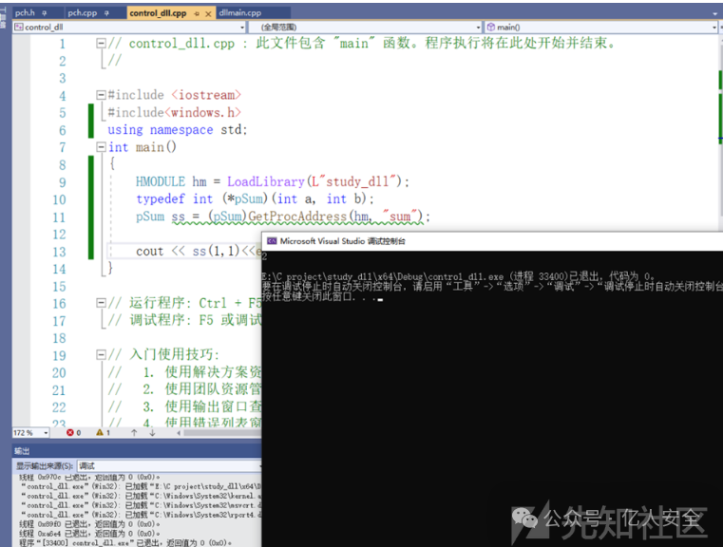Go to next issue with down arrow
This screenshot has height=547, width=723.
click(151, 432)
